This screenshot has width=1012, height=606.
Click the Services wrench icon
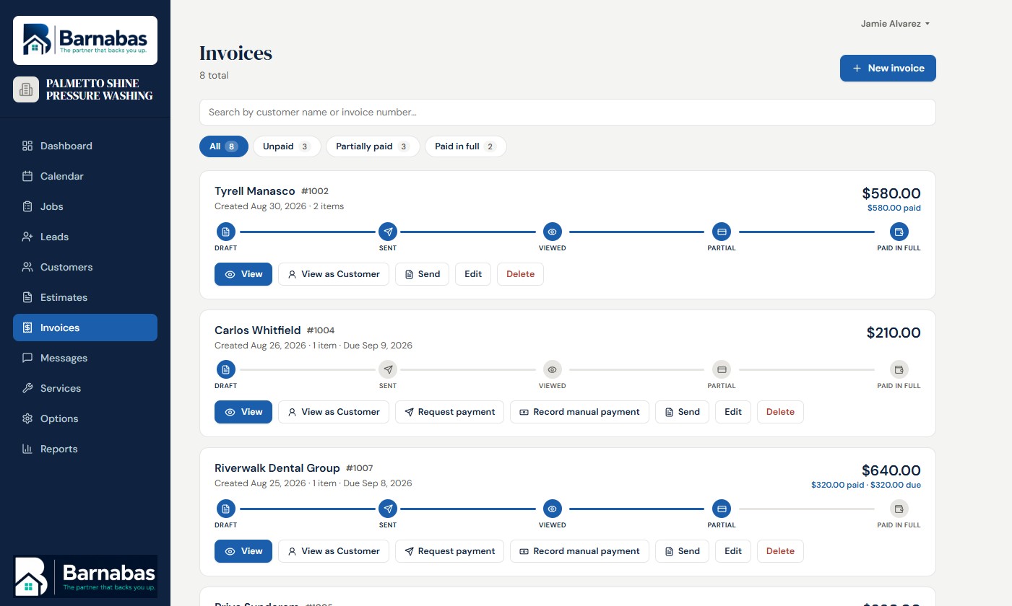tap(27, 388)
